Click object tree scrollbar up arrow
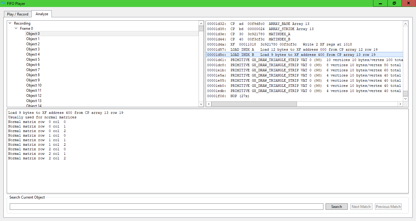Screen dimensions: 416x221 [201, 23]
